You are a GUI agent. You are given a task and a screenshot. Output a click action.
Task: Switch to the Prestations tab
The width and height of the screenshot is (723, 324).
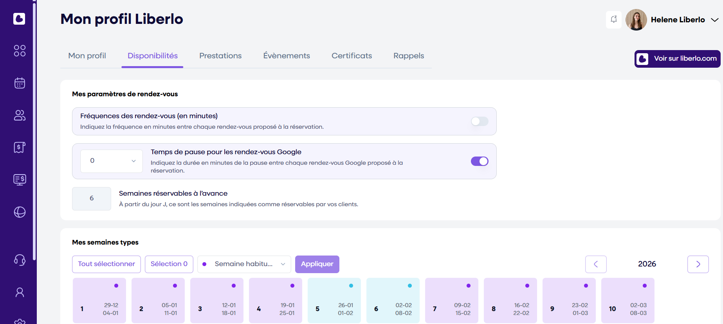point(220,56)
